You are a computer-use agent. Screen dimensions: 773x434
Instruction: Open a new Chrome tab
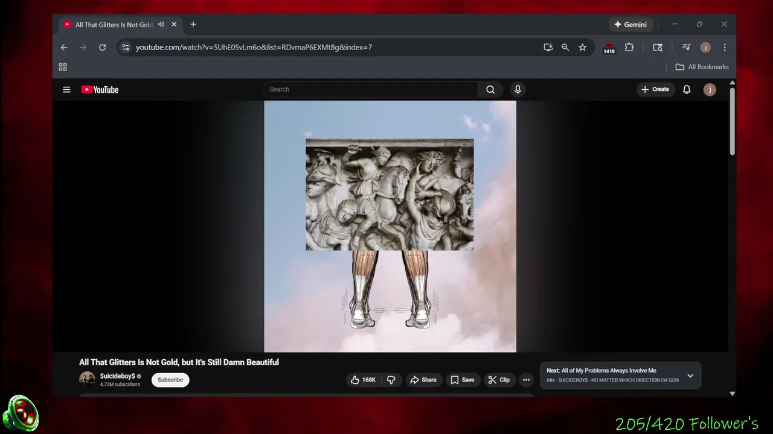coord(193,25)
